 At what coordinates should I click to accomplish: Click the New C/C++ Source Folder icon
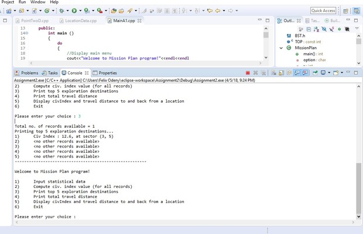[22, 11]
